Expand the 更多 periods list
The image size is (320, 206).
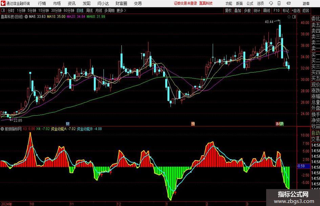(121, 10)
